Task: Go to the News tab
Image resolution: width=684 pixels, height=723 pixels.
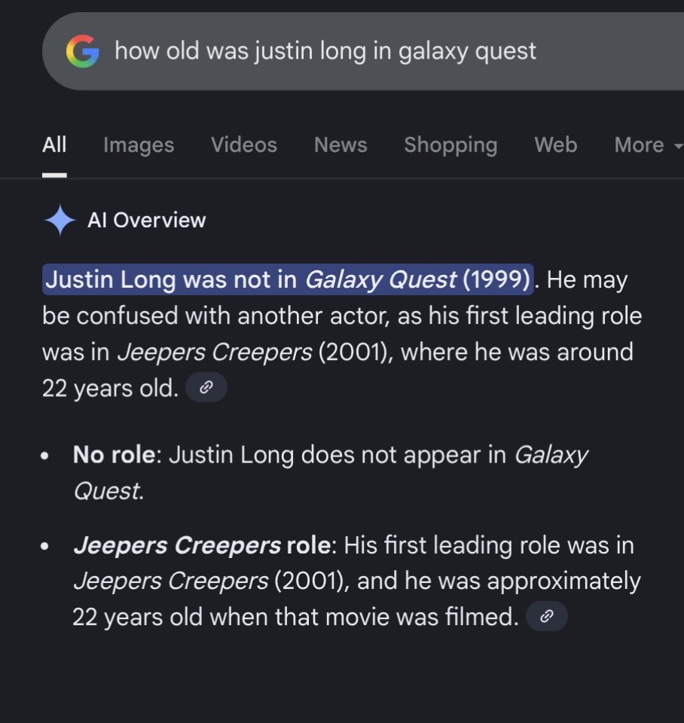Action: (340, 145)
